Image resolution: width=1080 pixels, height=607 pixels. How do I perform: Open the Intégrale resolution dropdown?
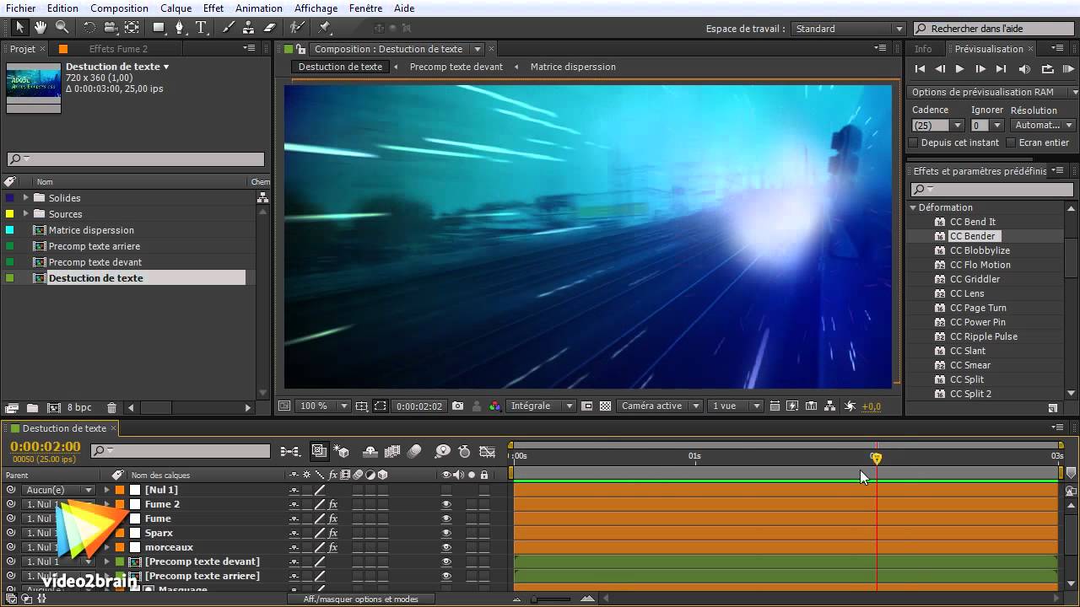pyautogui.click(x=541, y=406)
